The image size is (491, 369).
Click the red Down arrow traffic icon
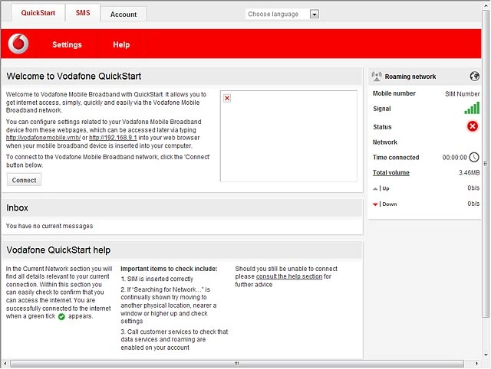point(375,204)
